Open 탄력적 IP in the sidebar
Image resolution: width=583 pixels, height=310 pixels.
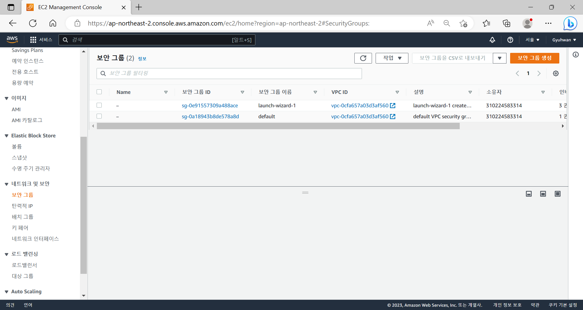tap(22, 206)
